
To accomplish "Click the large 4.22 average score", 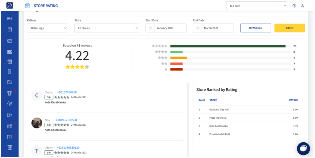I will (77, 56).
